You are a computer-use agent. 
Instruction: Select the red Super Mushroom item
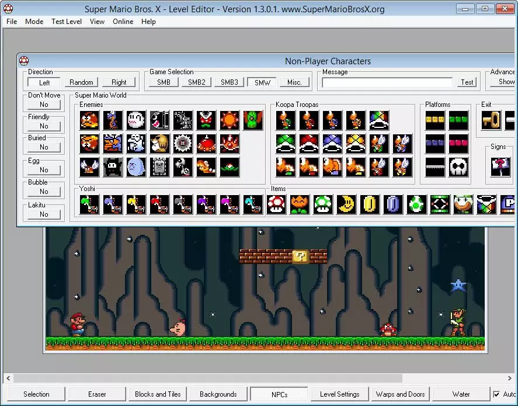tap(276, 204)
